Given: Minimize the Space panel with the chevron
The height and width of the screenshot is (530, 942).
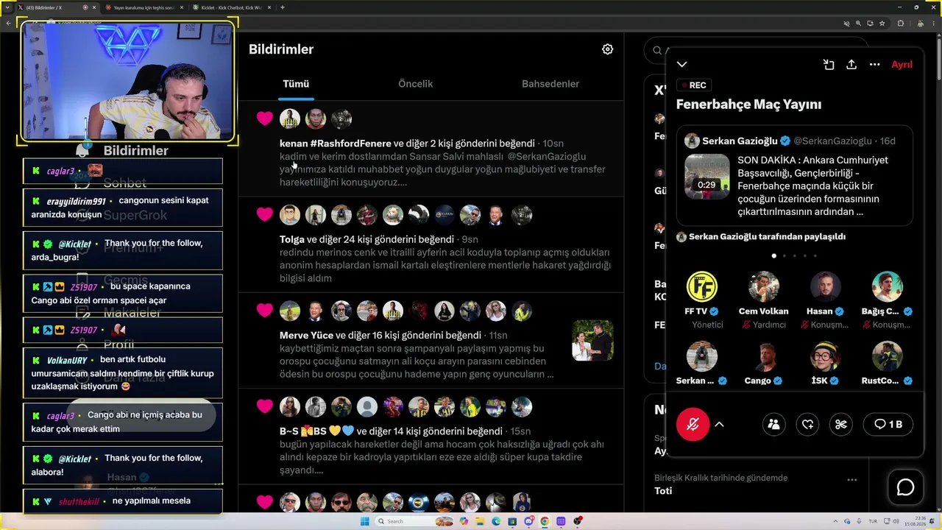Looking at the screenshot, I should point(682,65).
